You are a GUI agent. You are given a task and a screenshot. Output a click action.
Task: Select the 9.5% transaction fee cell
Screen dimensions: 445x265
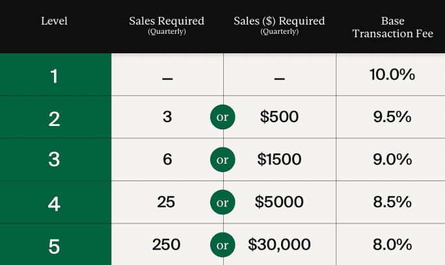[392, 117]
